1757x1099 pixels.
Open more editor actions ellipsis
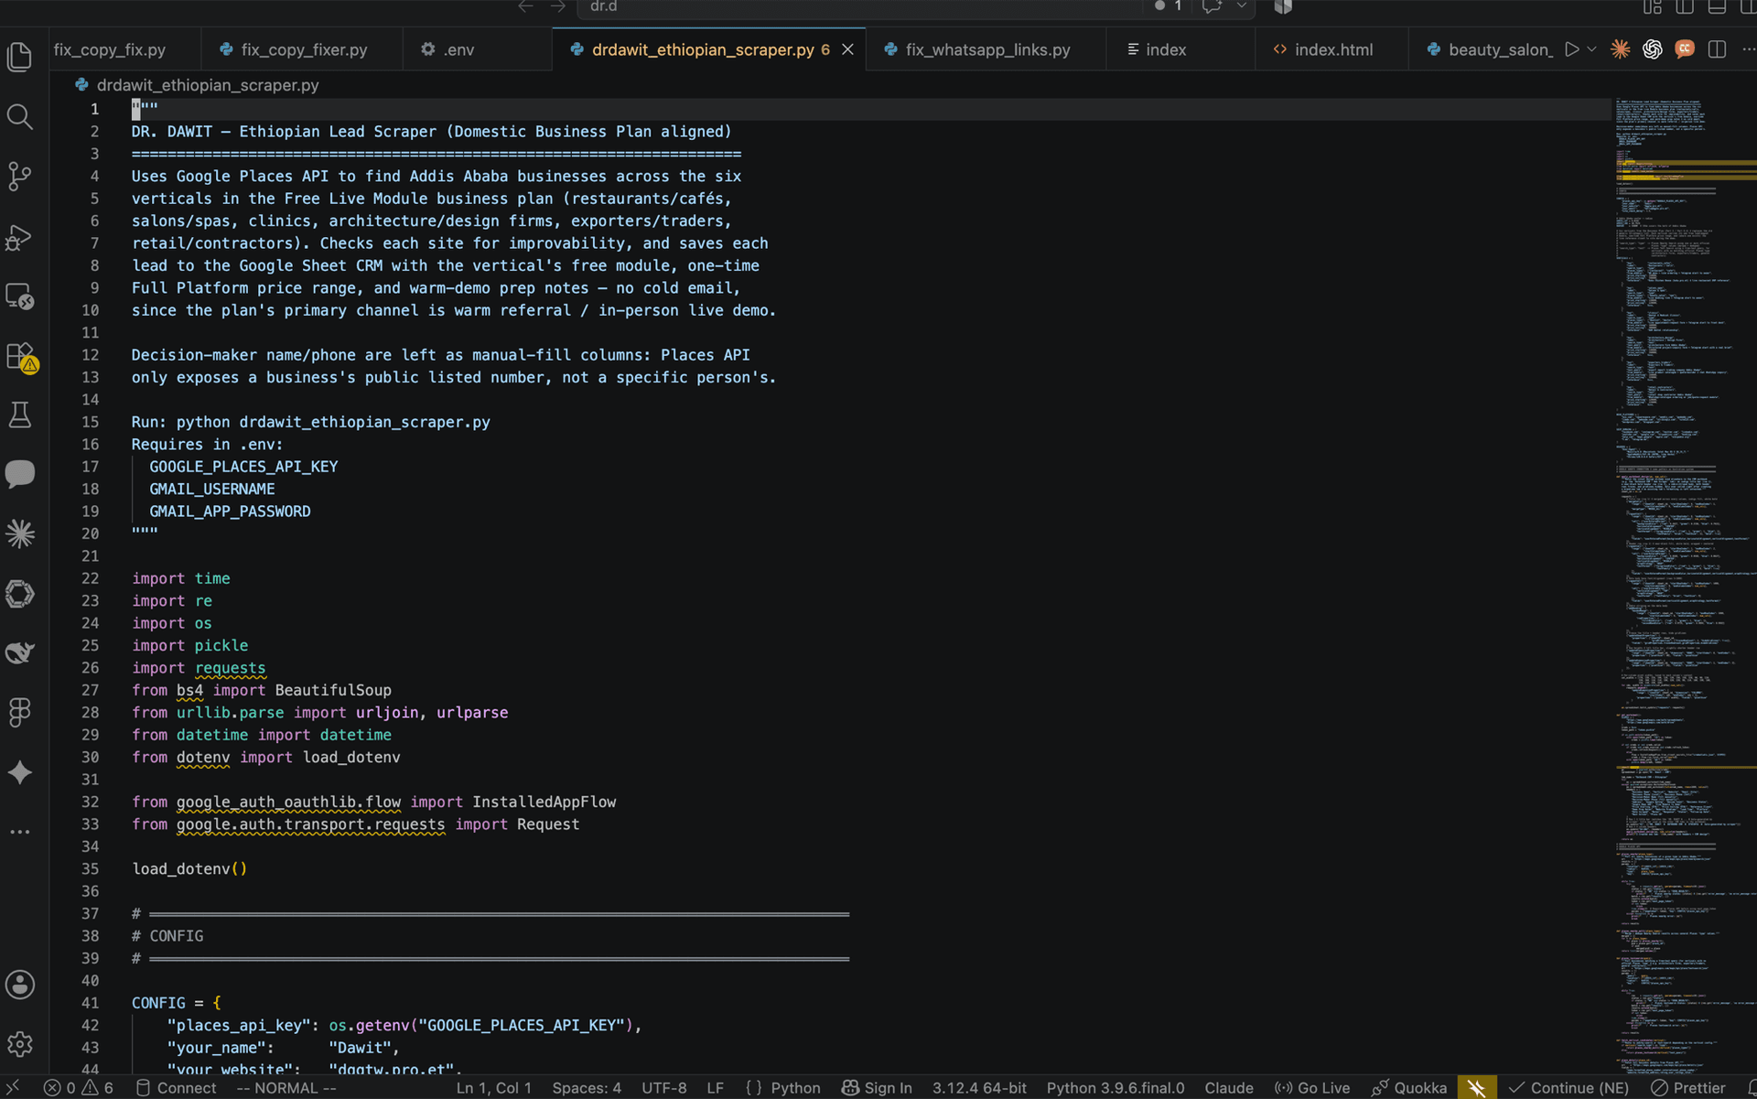pyautogui.click(x=1748, y=49)
